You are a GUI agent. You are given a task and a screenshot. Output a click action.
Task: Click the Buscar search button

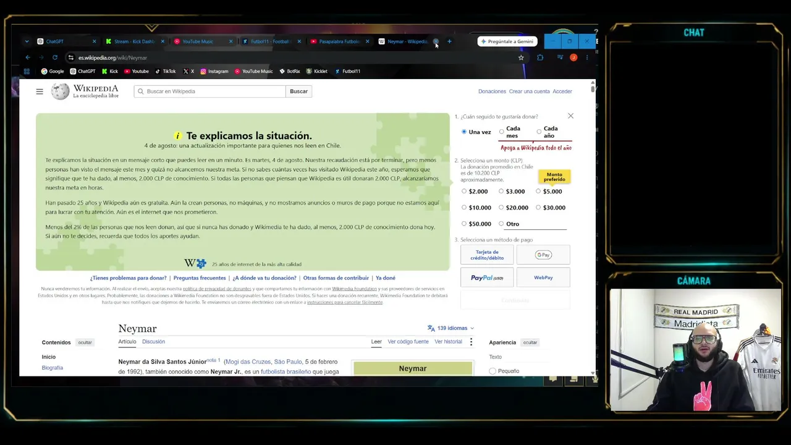point(298,91)
